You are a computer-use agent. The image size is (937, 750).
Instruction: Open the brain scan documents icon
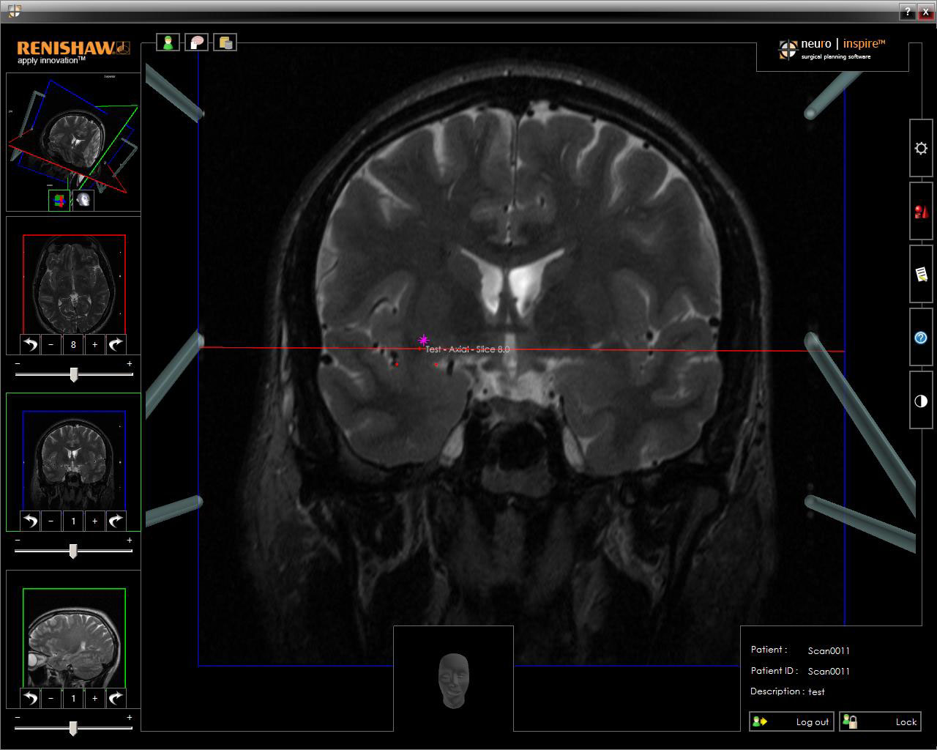tap(197, 42)
